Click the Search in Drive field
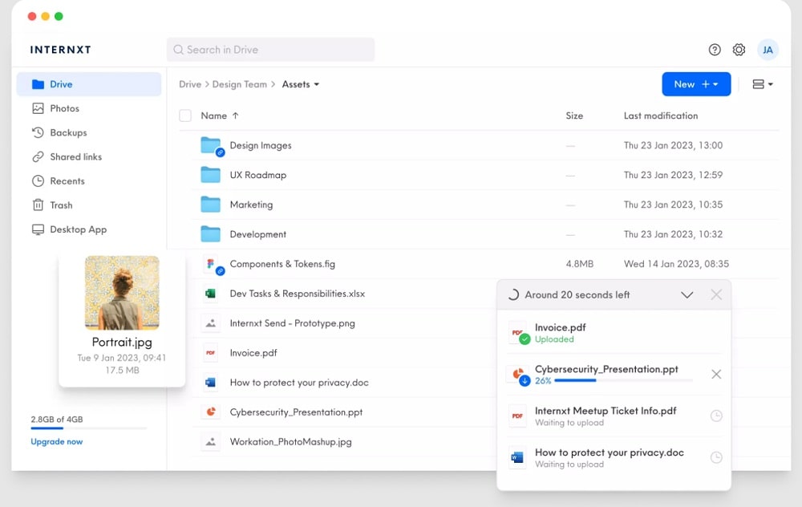The width and height of the screenshot is (802, 507). pyautogui.click(x=270, y=50)
